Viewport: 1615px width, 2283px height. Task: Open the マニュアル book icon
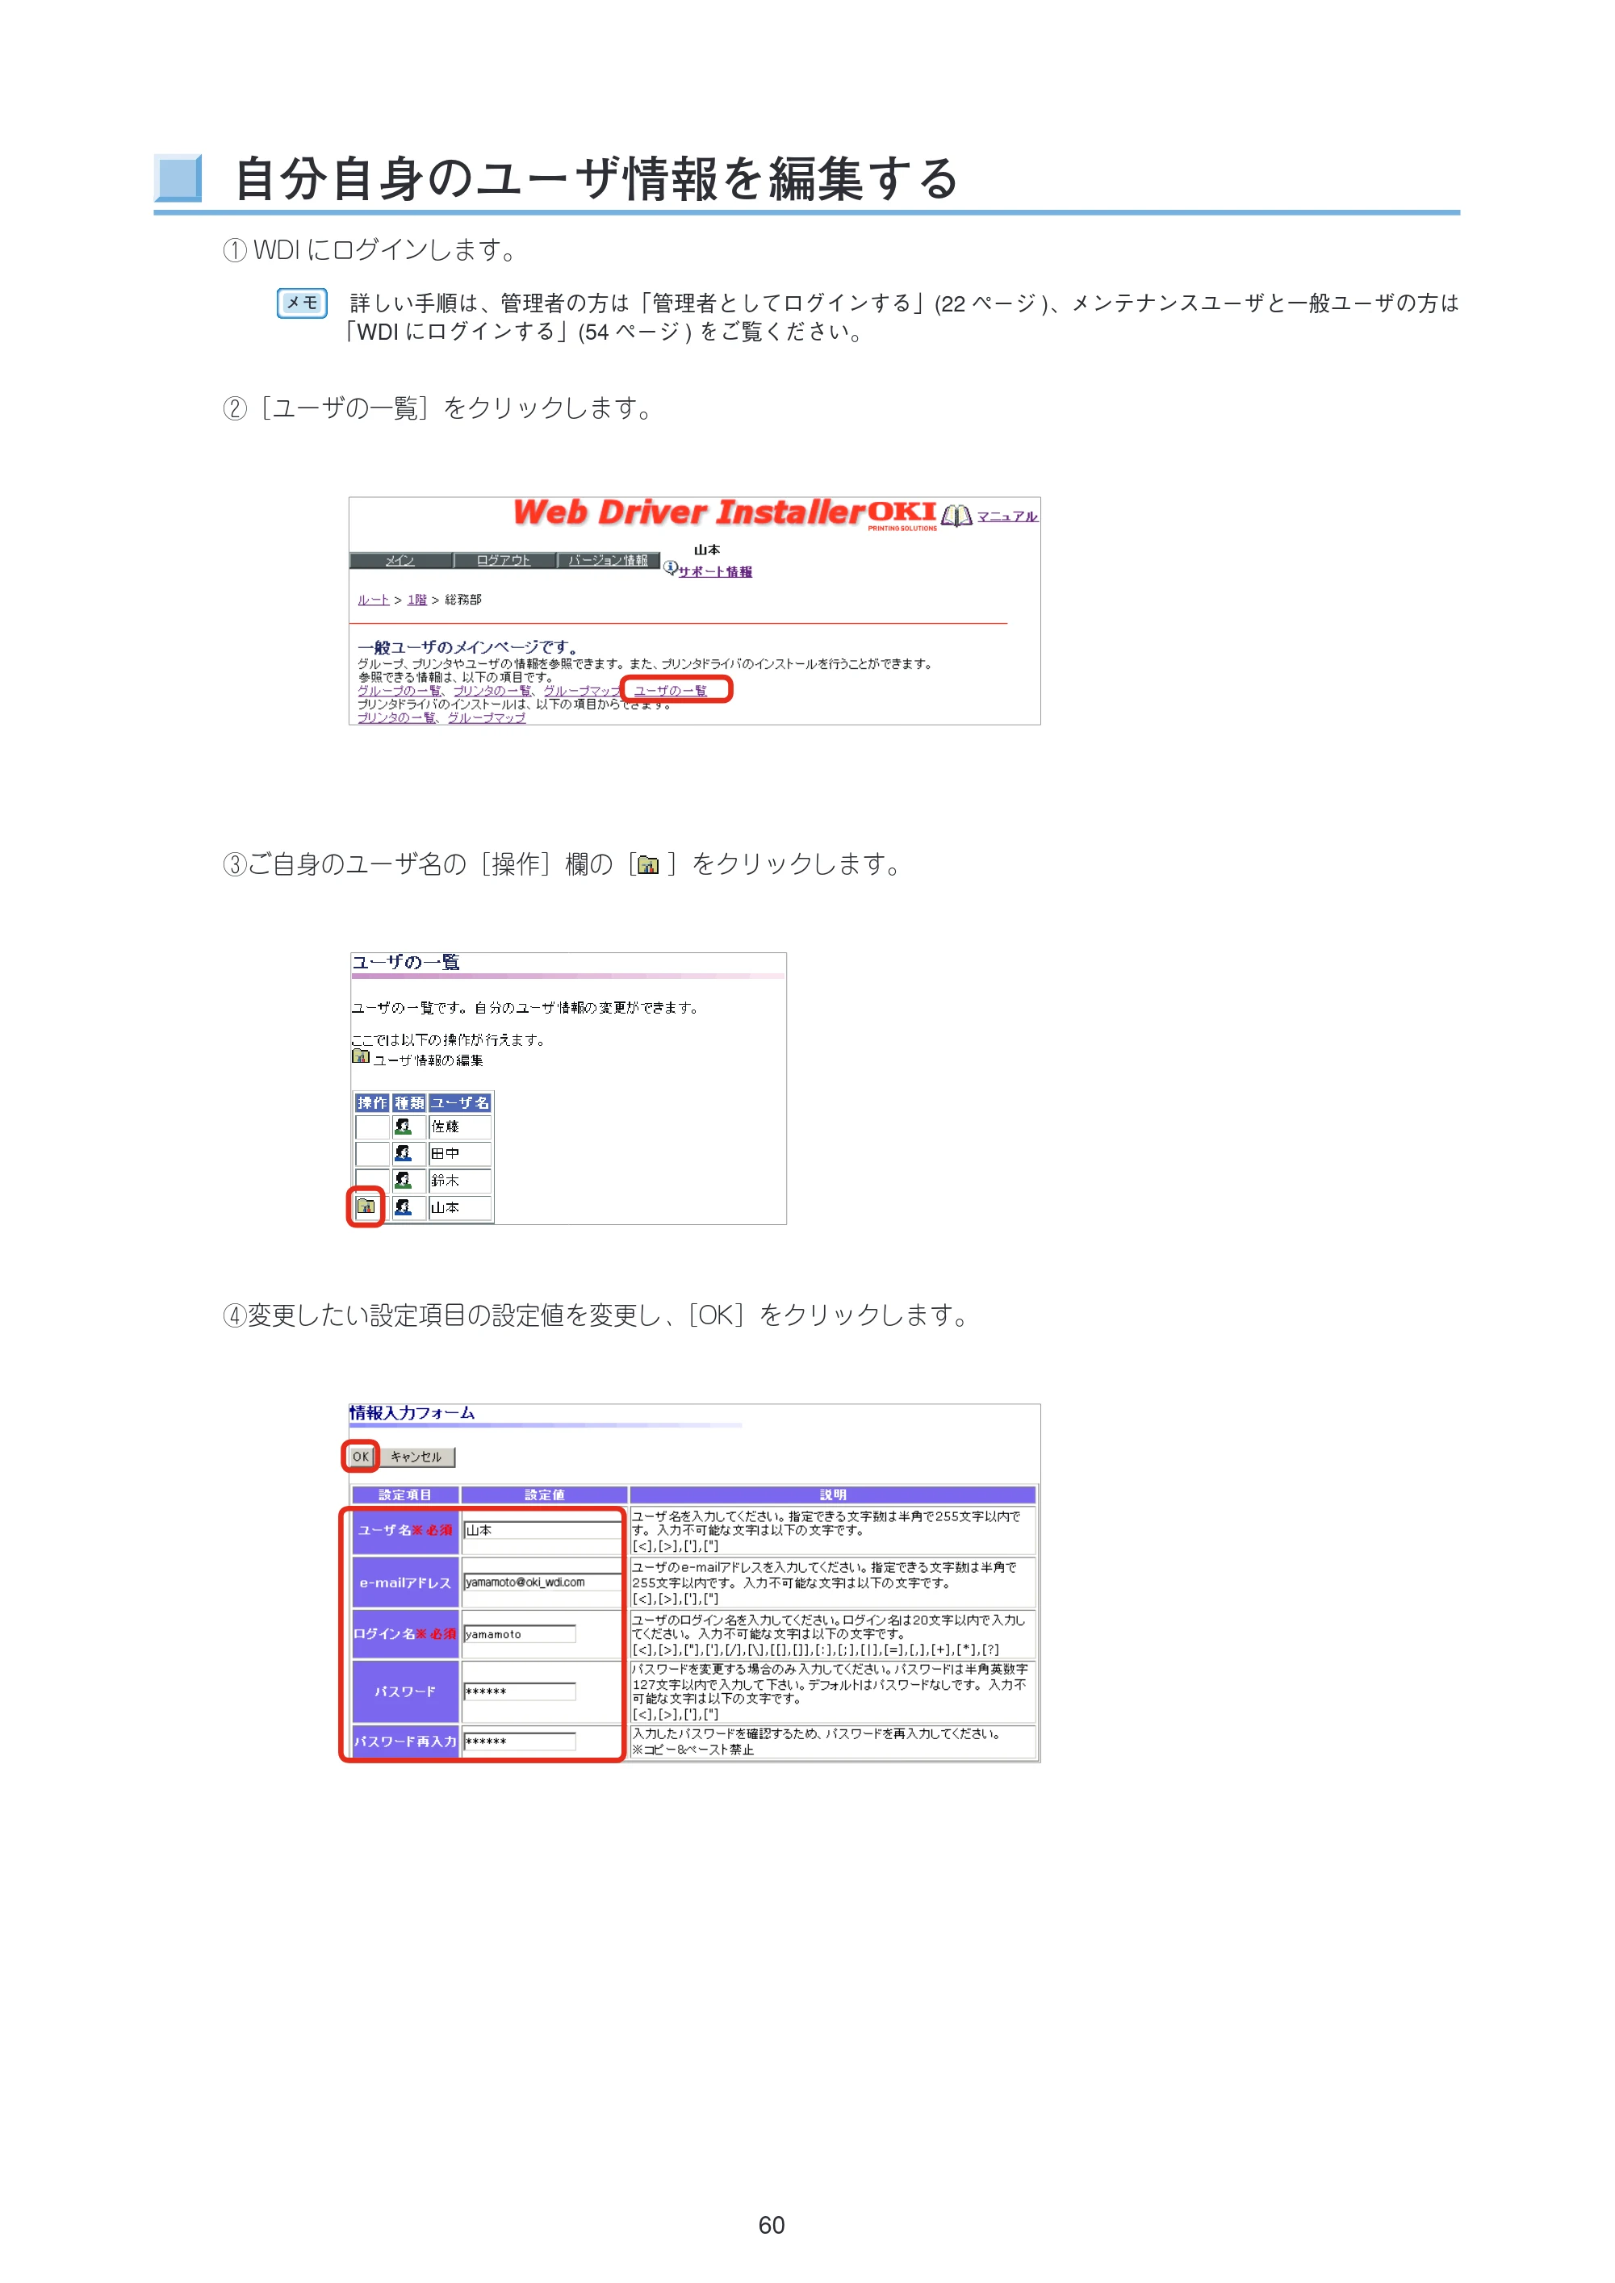956,516
